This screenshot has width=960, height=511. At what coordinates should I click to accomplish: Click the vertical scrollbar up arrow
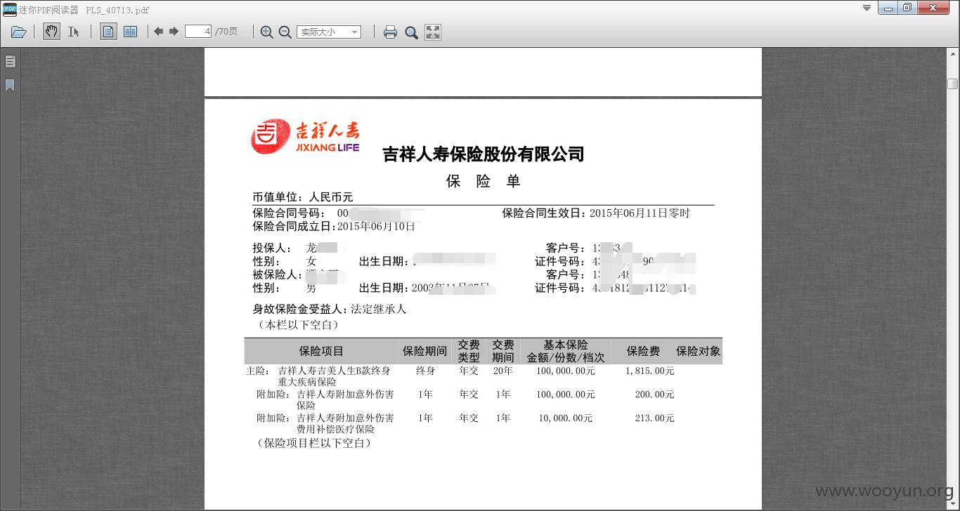952,53
